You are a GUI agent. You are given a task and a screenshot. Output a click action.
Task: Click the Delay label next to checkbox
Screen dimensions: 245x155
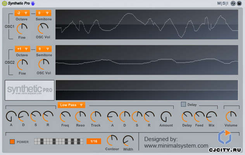click(192, 105)
